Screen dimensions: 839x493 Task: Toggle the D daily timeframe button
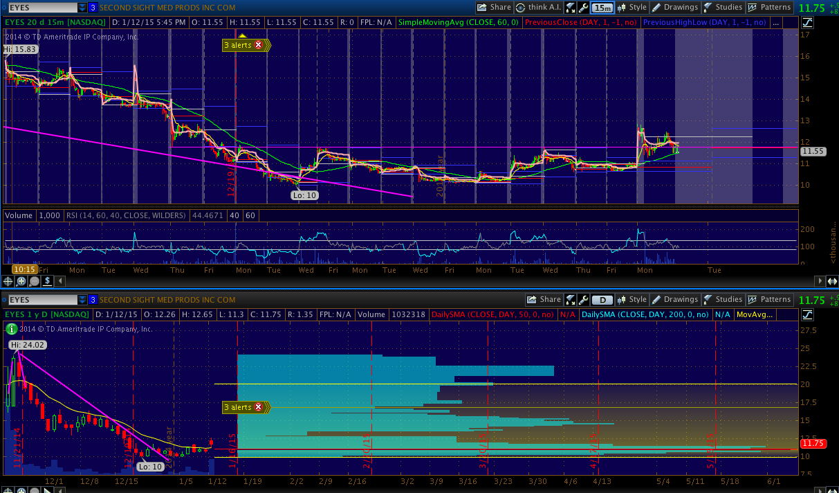tap(602, 300)
